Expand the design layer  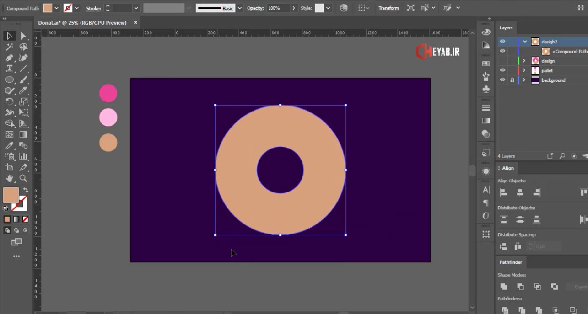click(x=524, y=61)
